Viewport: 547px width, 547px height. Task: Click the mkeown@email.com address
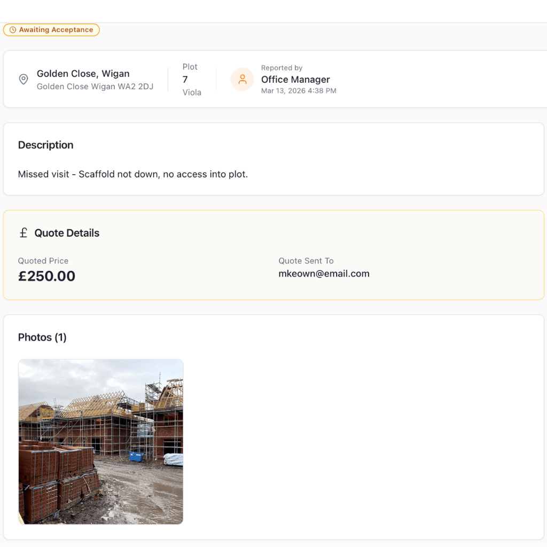[324, 273]
